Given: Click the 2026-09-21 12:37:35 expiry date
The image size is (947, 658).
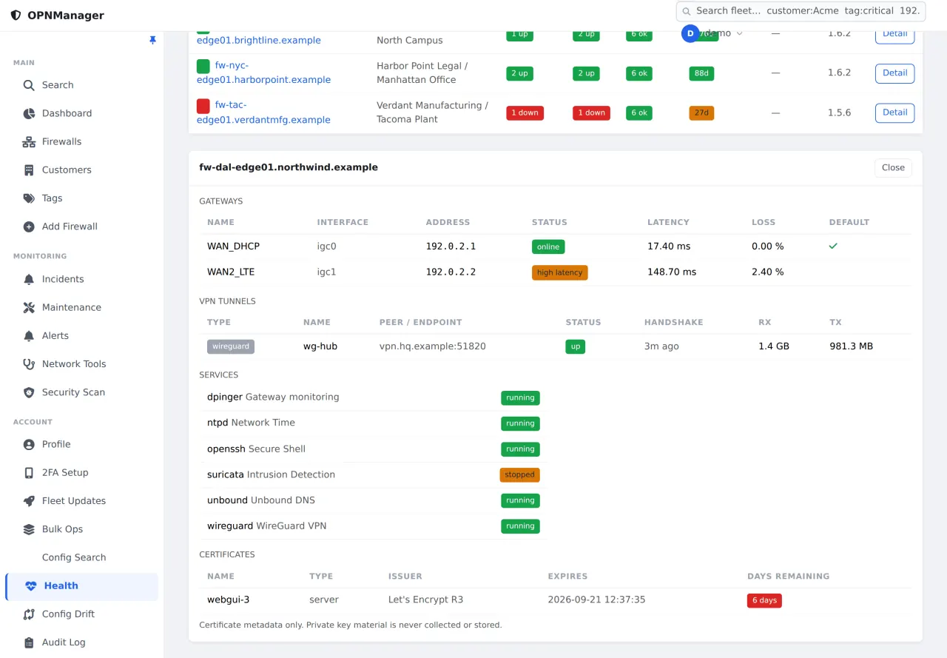Looking at the screenshot, I should [596, 600].
